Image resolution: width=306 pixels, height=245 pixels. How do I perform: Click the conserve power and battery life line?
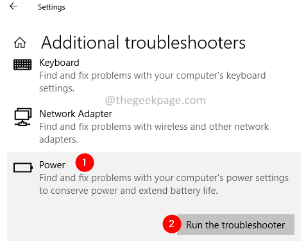point(128,191)
